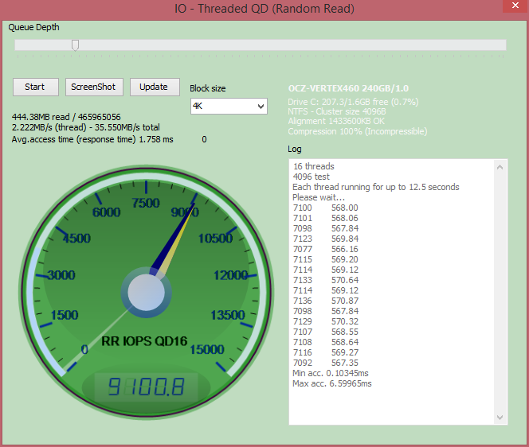This screenshot has width=529, height=447.
Task: Click 'Max acc. 6.59965ms' log line
Action: (x=332, y=383)
